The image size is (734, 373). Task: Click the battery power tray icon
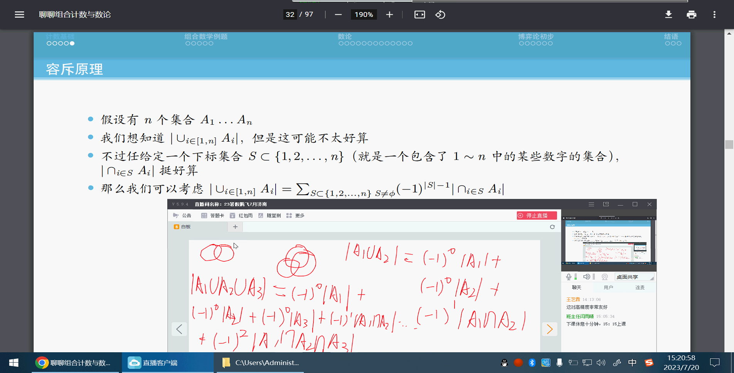click(x=573, y=363)
